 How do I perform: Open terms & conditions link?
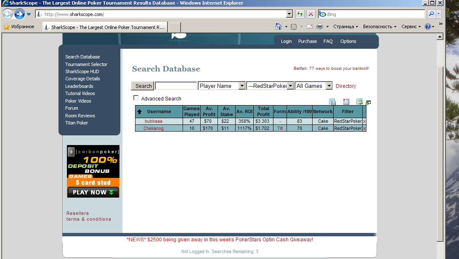[88, 219]
